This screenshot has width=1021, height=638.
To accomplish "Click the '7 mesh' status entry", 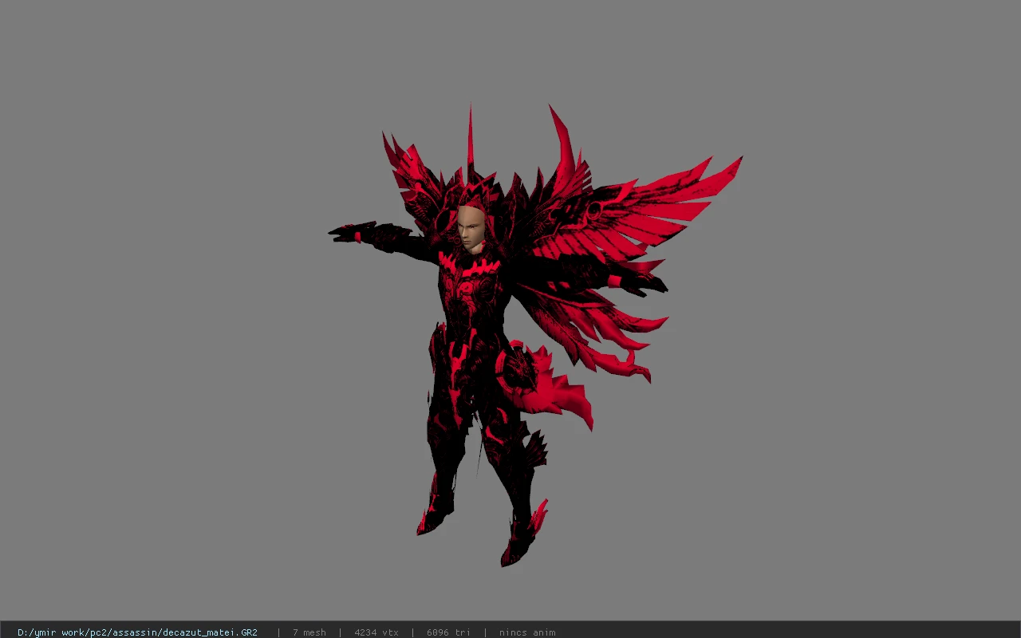I will [309, 632].
